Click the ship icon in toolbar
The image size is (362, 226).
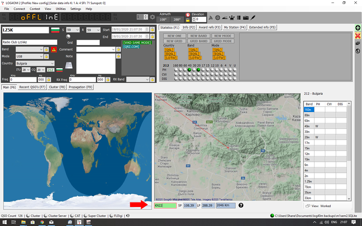[224, 18]
